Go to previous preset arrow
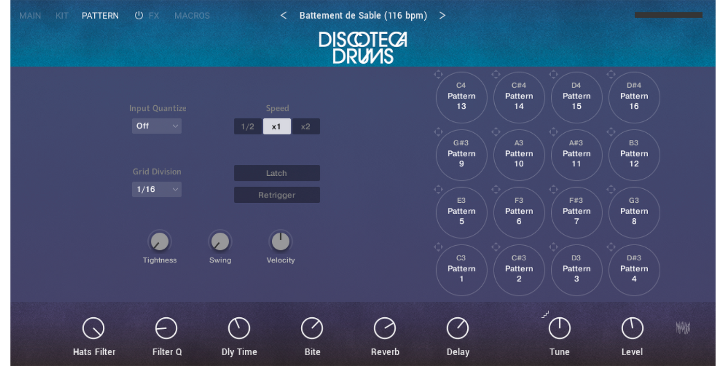726x366 pixels. [x=284, y=16]
